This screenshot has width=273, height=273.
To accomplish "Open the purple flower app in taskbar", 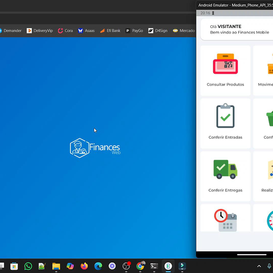I will pos(112,266).
